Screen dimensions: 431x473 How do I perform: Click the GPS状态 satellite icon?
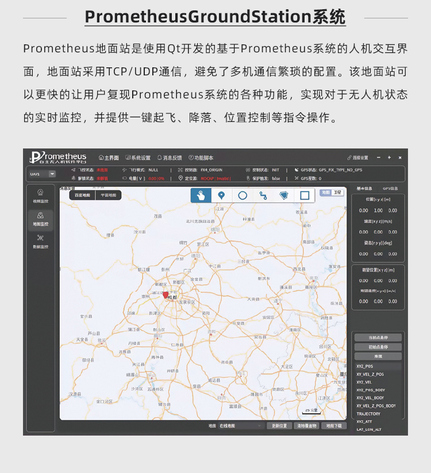(x=297, y=170)
